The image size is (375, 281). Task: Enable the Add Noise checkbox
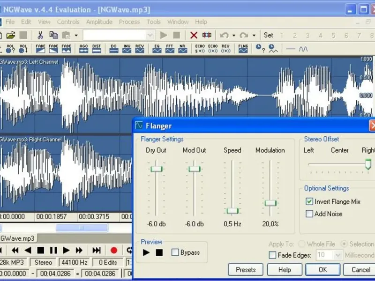coord(309,214)
